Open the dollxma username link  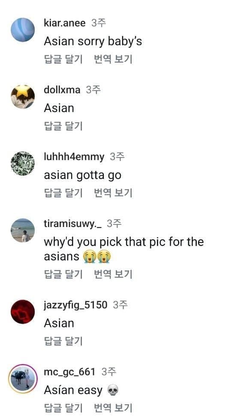pos(62,90)
